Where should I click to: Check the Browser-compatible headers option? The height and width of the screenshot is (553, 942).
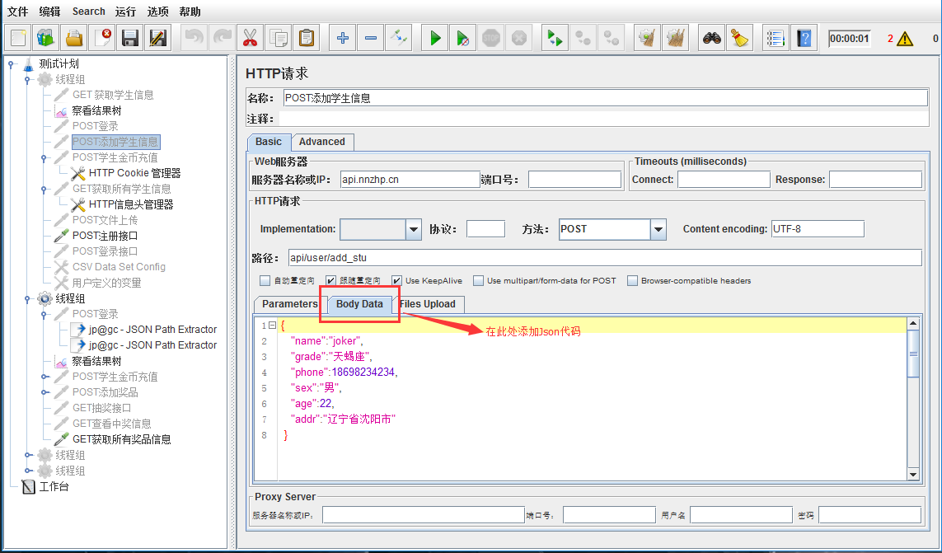click(633, 281)
